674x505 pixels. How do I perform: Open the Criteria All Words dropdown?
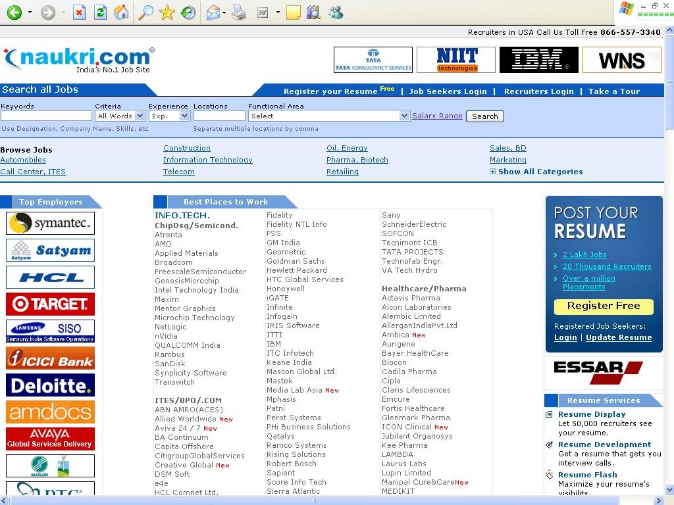point(120,116)
